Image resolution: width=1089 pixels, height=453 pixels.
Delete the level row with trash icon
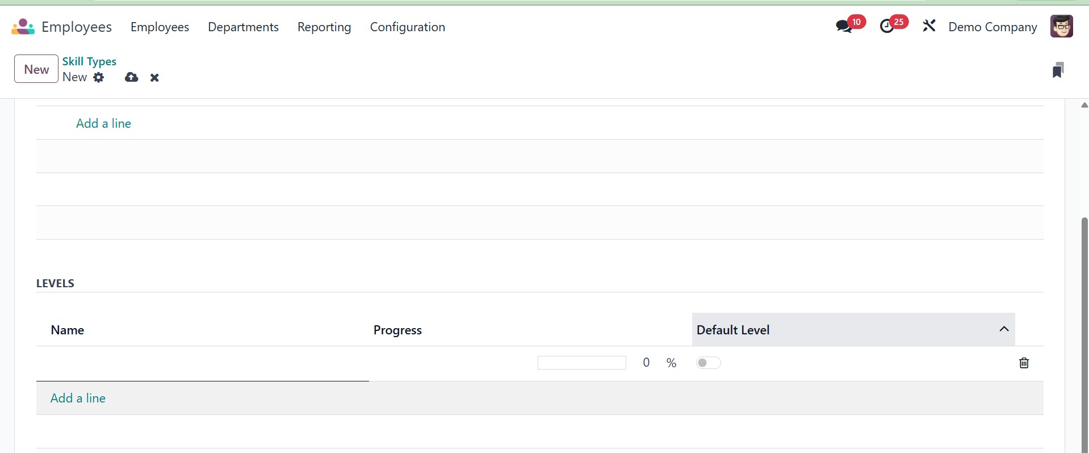(1024, 363)
